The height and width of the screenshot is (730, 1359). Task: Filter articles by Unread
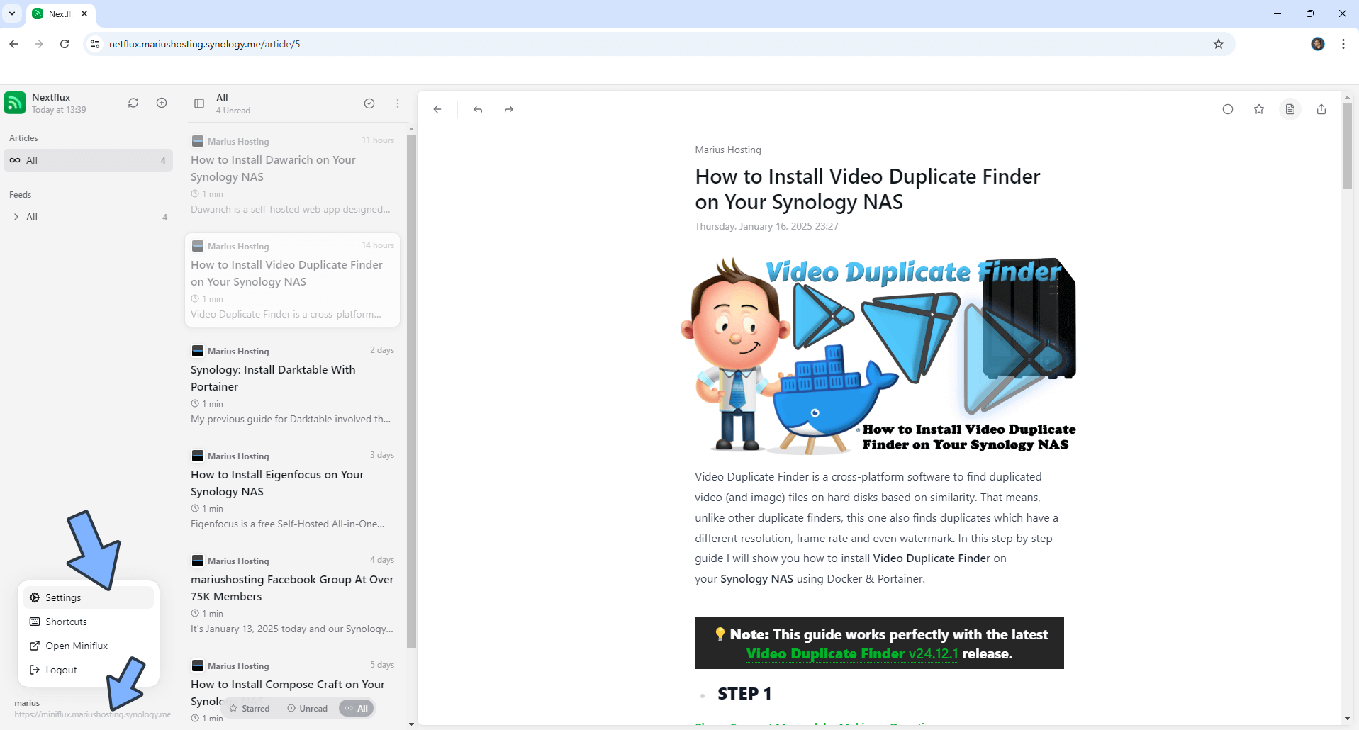click(x=308, y=708)
